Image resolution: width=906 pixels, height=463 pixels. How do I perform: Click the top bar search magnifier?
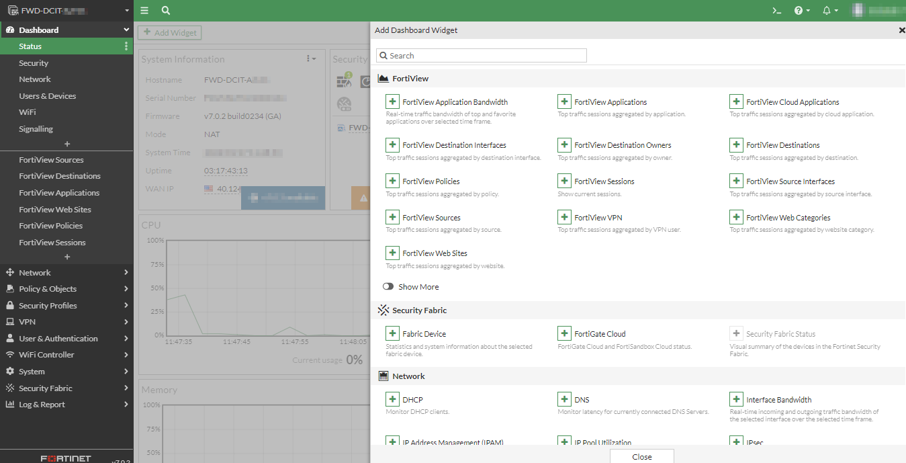point(166,10)
